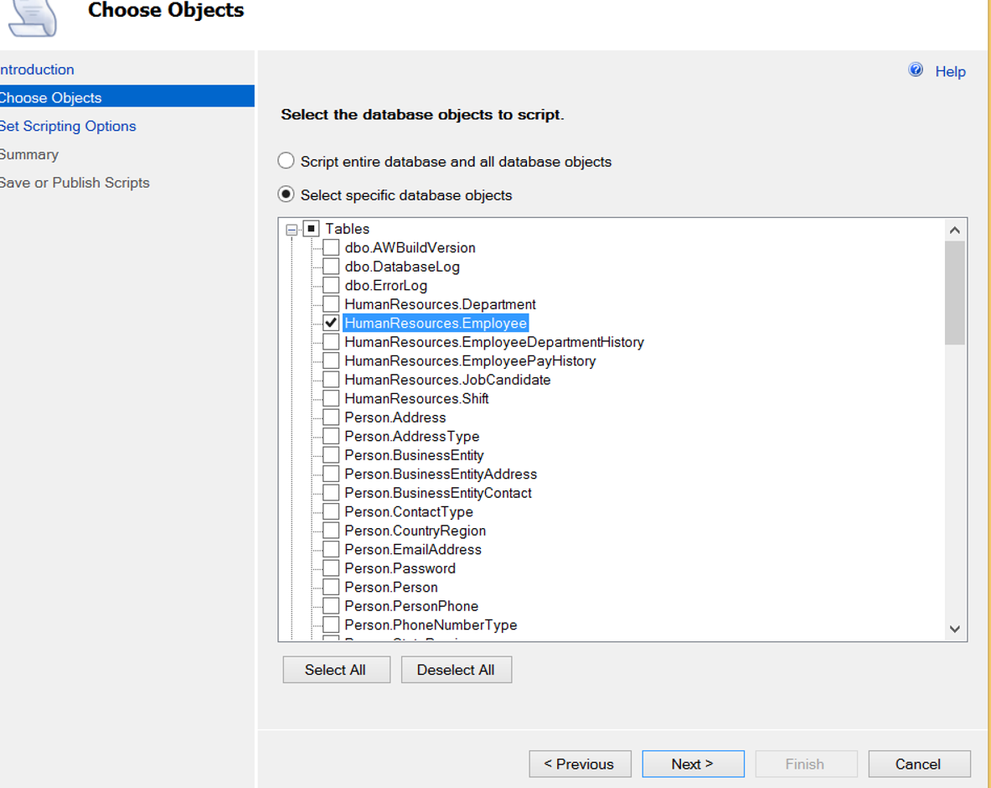Click the Deselect All button
Viewport: 991px width, 788px height.
tap(457, 670)
